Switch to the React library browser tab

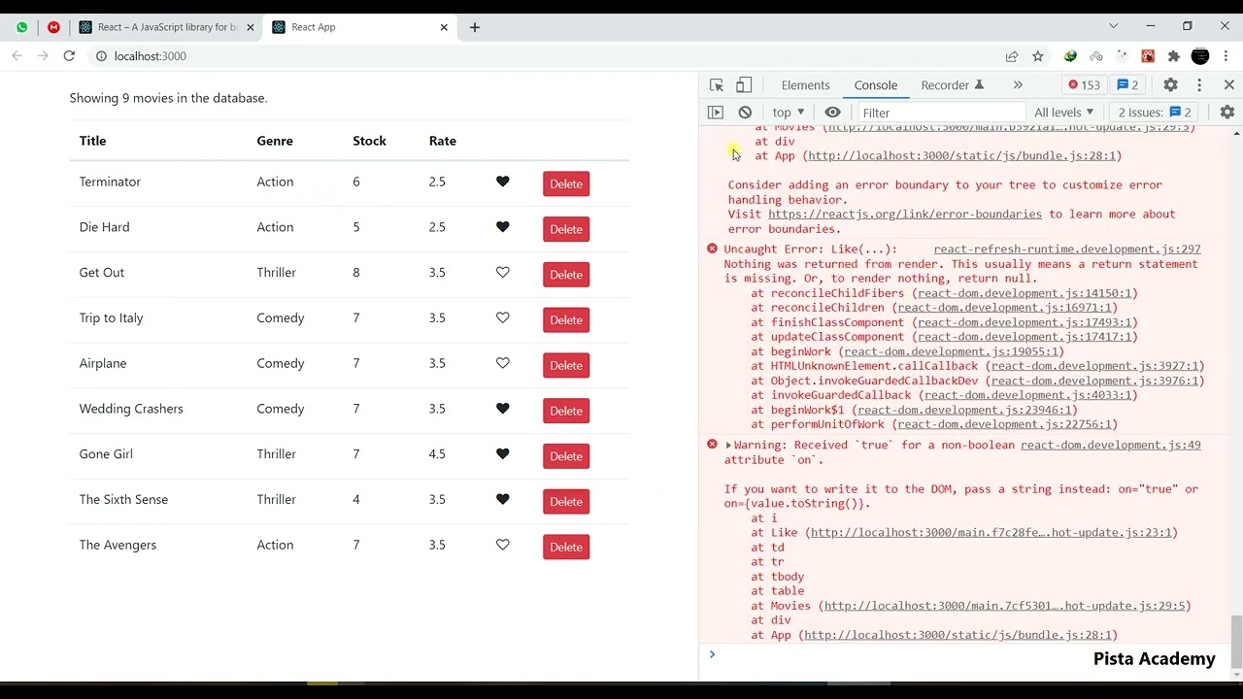168,27
